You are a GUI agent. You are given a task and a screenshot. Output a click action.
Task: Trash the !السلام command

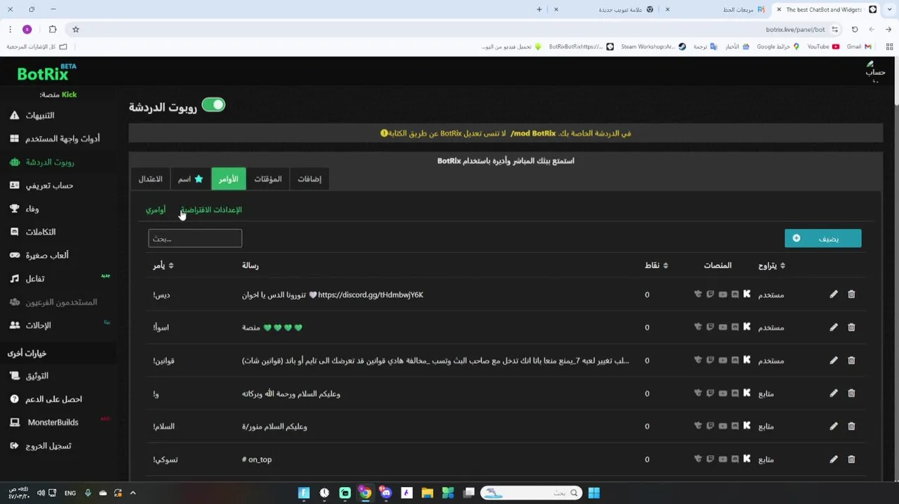[x=851, y=426]
